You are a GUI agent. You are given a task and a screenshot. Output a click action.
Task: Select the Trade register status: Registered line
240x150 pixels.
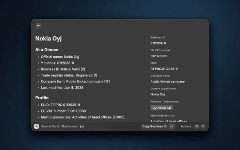coord(69,75)
